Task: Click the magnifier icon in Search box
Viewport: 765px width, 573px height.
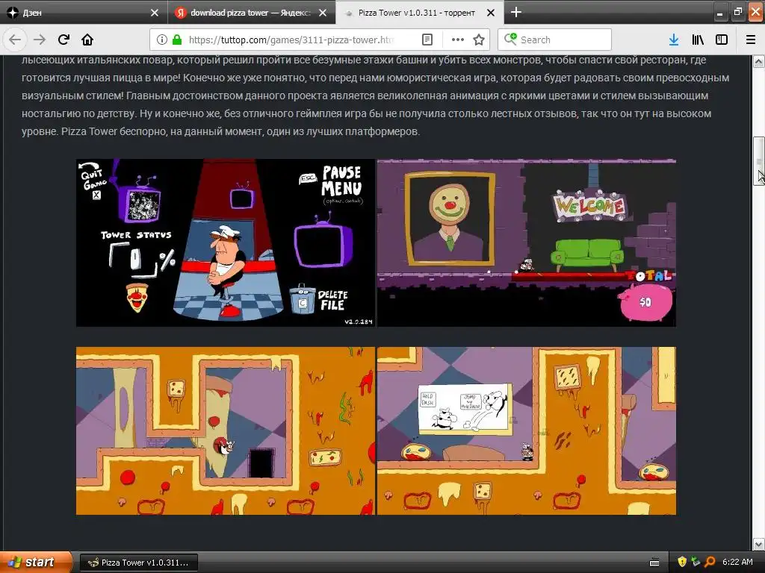Action: coord(510,39)
